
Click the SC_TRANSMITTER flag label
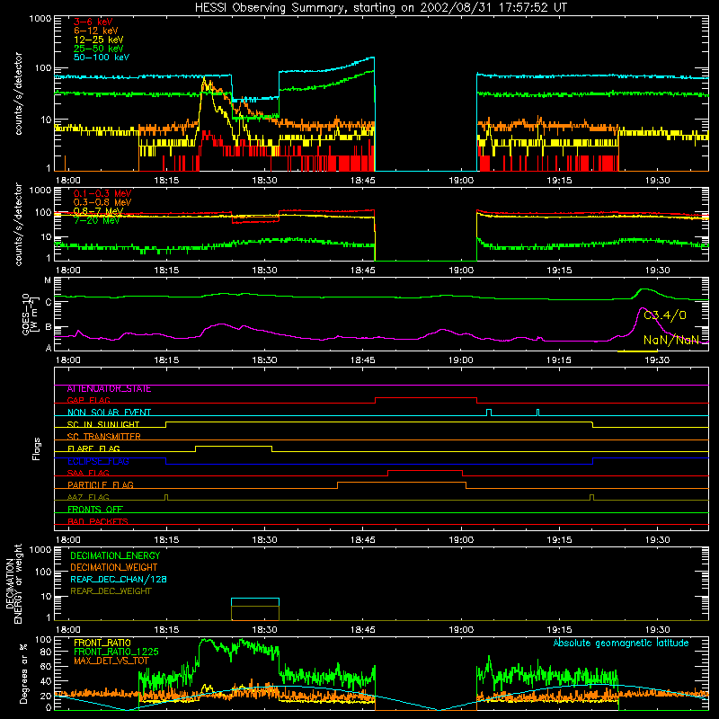pos(104,437)
